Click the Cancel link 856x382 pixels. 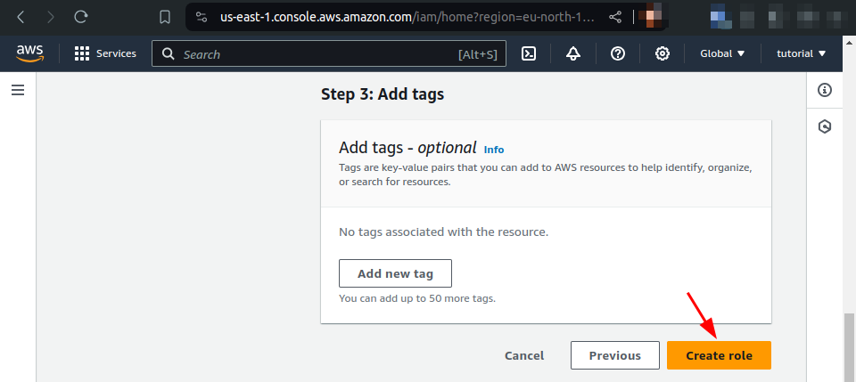[x=524, y=356]
